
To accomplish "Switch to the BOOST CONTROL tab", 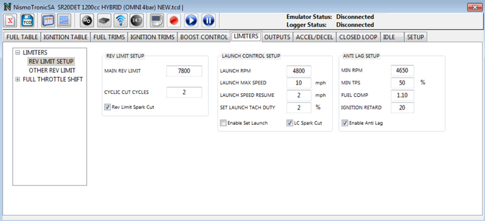I will 204,37.
